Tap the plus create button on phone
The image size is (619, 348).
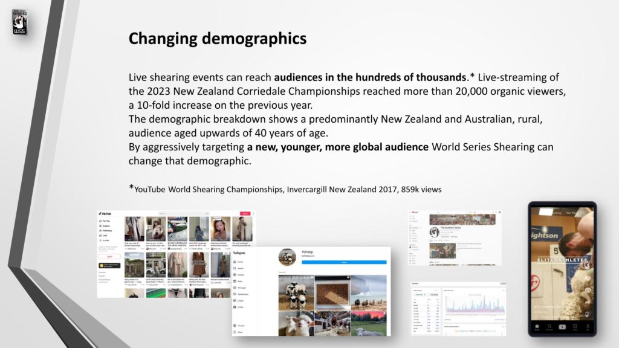(x=562, y=326)
